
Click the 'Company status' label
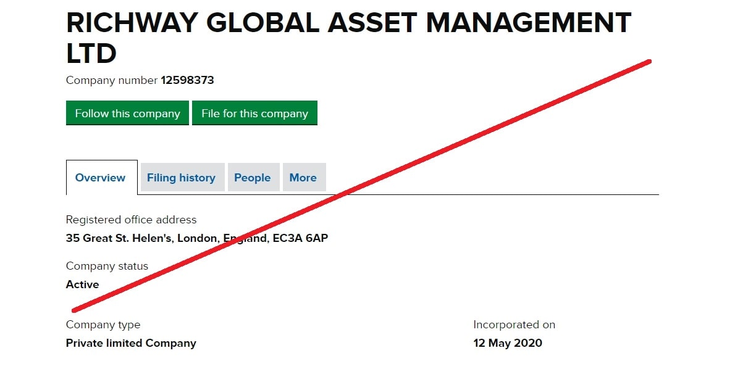pyautogui.click(x=107, y=267)
